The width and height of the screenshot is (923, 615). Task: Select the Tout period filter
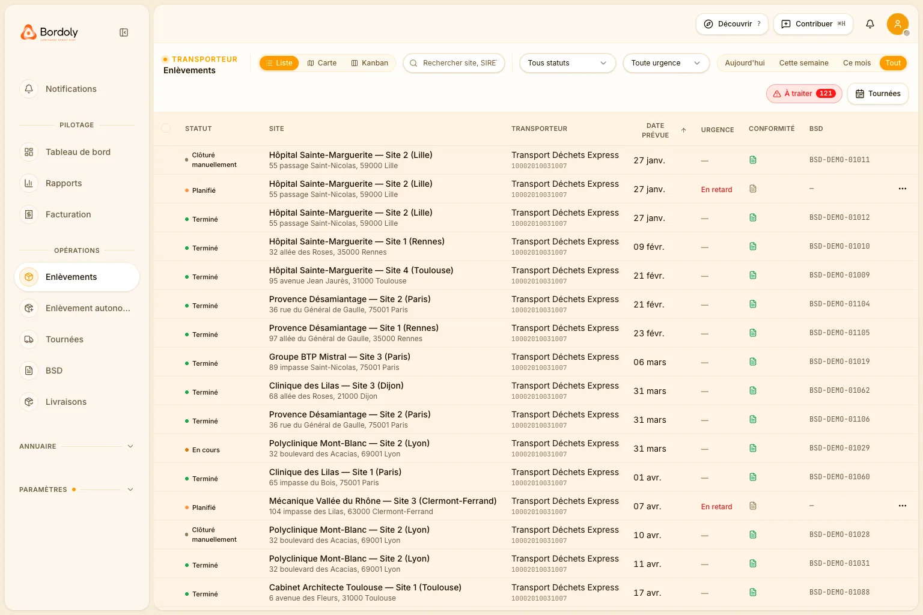coord(893,63)
